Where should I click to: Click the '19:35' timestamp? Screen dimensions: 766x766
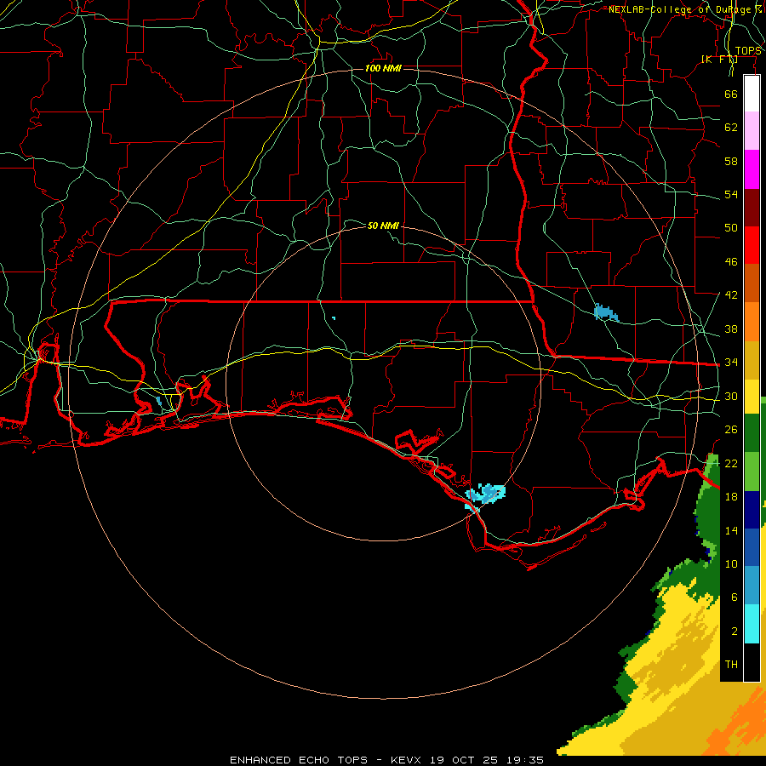click(x=524, y=760)
